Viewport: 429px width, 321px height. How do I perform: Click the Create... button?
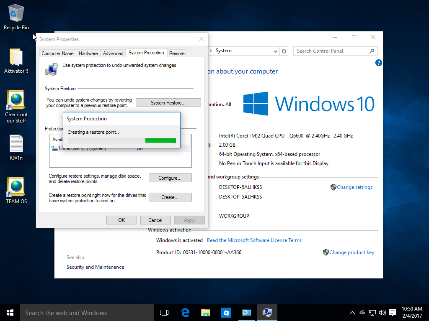pyautogui.click(x=170, y=197)
